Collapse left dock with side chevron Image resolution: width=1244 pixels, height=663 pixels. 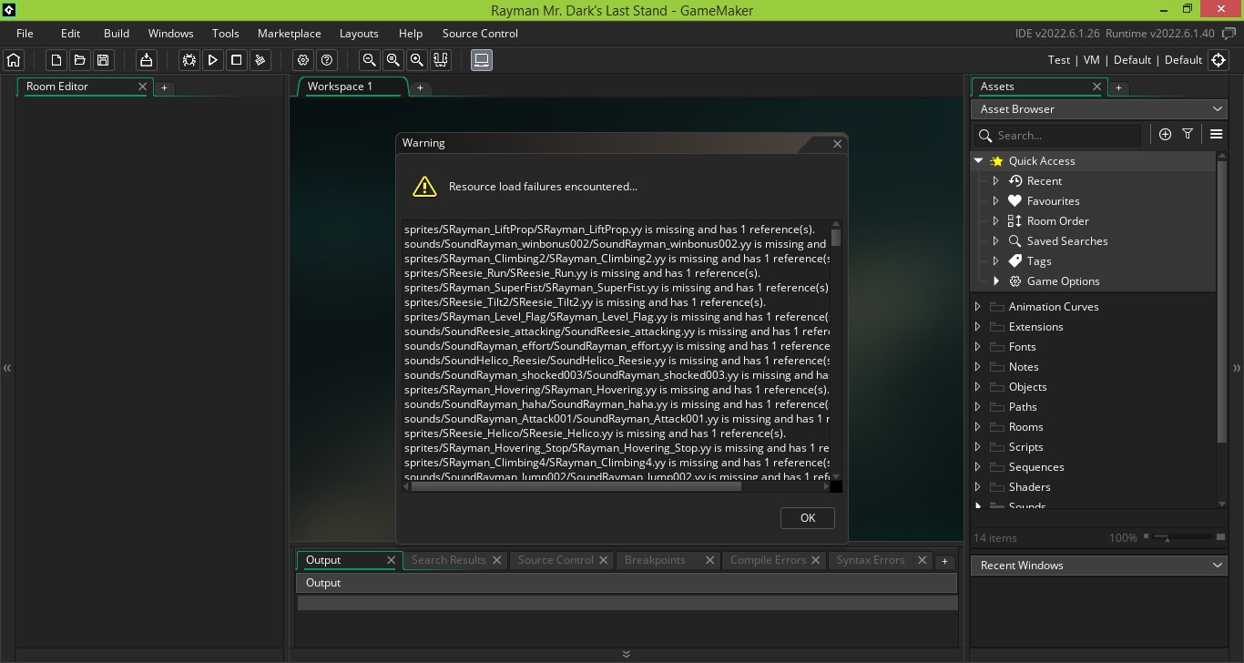(x=7, y=369)
